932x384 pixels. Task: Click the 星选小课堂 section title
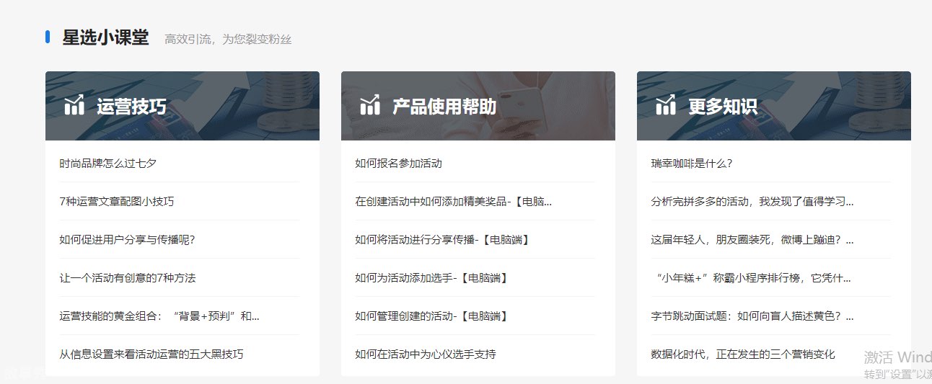click(105, 37)
